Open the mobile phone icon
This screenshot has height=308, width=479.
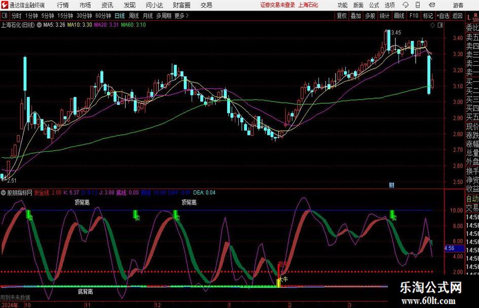click(418, 5)
